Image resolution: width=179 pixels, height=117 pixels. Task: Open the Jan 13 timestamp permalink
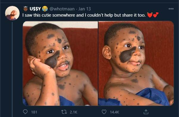tap(84, 9)
